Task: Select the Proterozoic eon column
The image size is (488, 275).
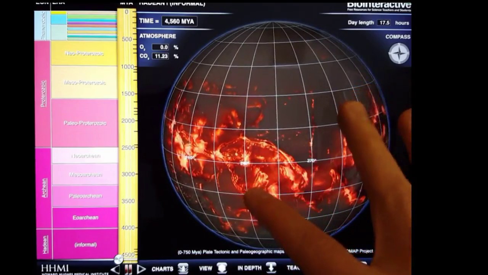Action: click(x=43, y=94)
